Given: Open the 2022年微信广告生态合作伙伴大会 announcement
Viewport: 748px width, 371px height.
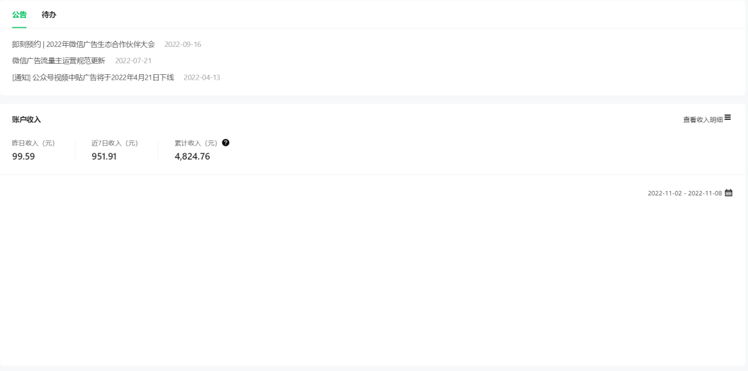Looking at the screenshot, I should click(x=83, y=45).
